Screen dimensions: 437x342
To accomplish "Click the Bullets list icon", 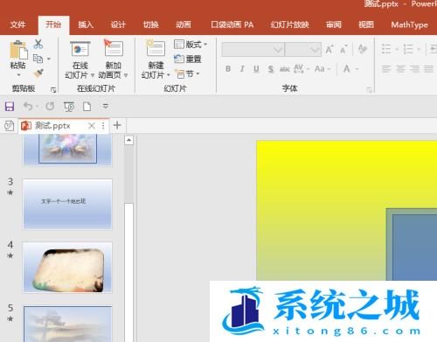I will tap(386, 49).
